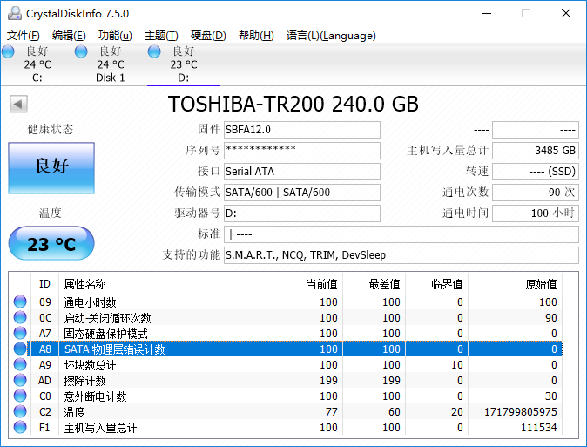This screenshot has width=587, height=447.
Task: Click the 属性名称 column header
Action: coord(169,284)
